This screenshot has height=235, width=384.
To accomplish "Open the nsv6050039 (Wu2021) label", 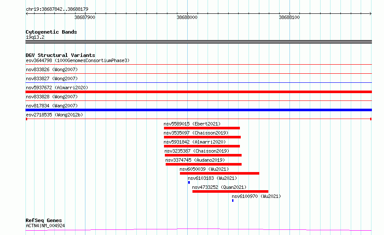I will coord(204,169).
